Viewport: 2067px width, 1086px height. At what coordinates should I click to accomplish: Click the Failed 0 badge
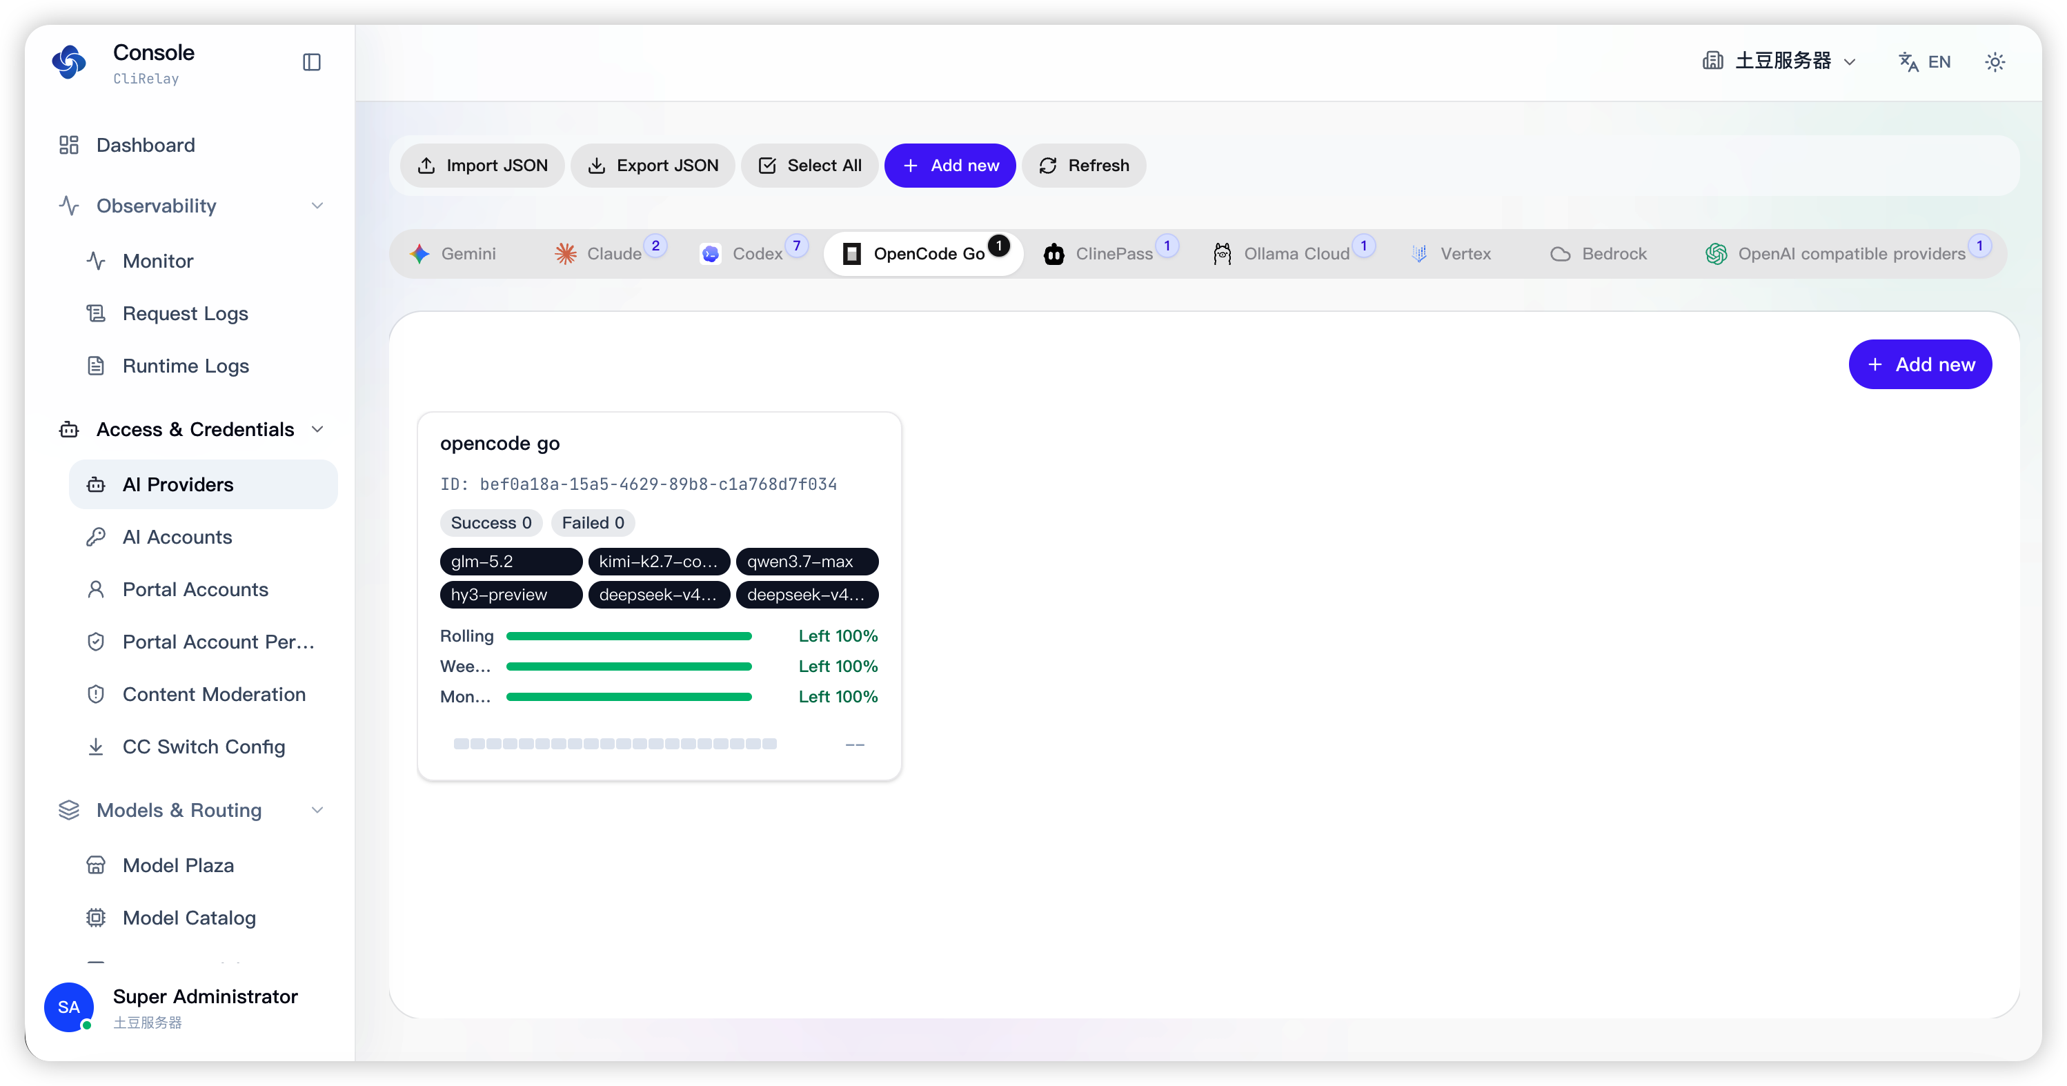(x=592, y=523)
